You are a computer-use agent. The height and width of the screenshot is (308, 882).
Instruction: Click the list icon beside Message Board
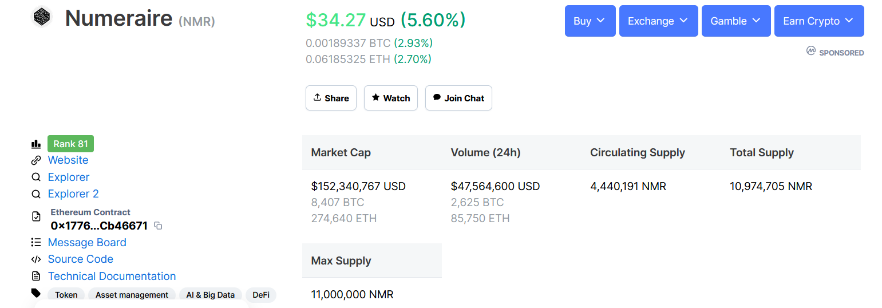(x=36, y=243)
